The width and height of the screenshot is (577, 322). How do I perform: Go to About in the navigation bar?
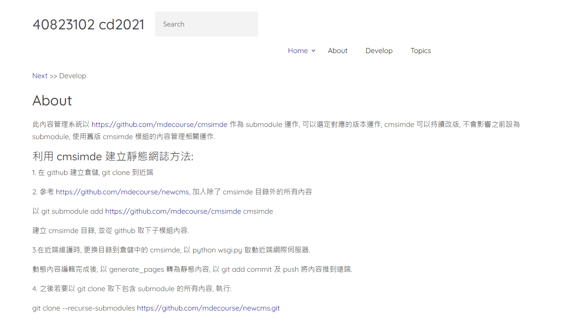click(x=337, y=51)
